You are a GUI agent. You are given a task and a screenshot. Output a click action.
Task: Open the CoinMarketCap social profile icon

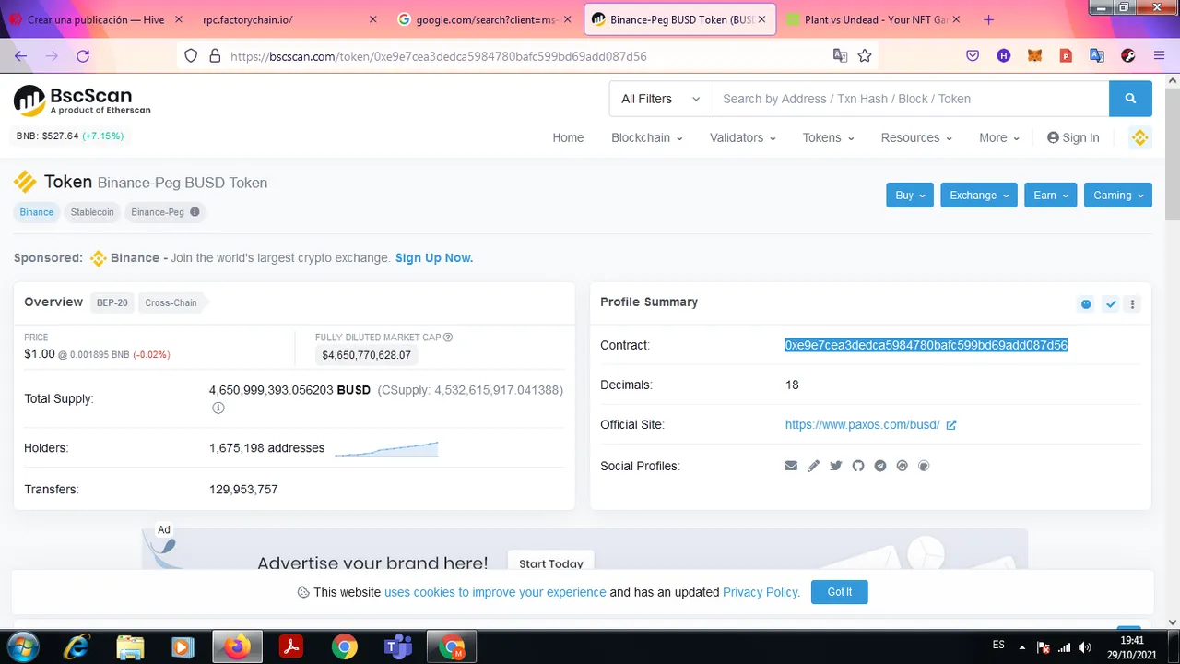902,466
